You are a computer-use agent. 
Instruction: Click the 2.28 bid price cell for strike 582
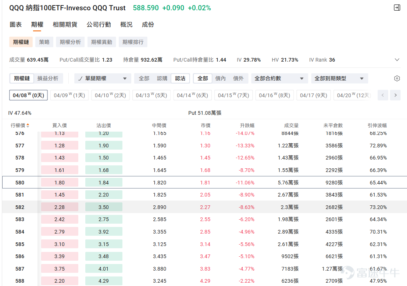(x=60, y=207)
